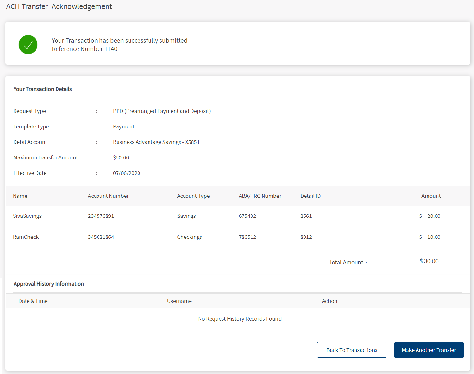Click the Account Number column header

pyautogui.click(x=108, y=196)
